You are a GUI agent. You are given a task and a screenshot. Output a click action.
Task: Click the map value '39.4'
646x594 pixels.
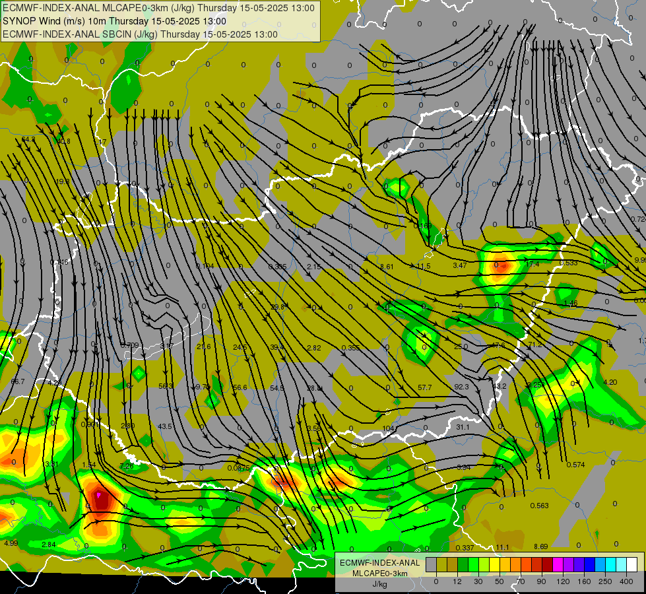(277, 348)
